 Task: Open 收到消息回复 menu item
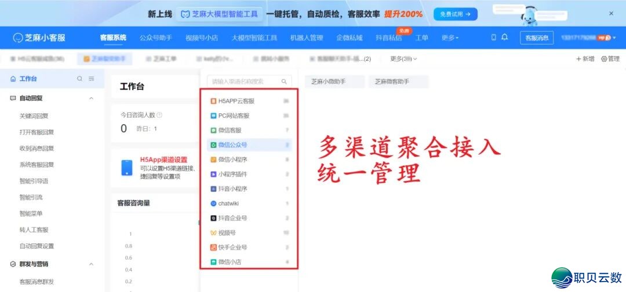(x=37, y=149)
